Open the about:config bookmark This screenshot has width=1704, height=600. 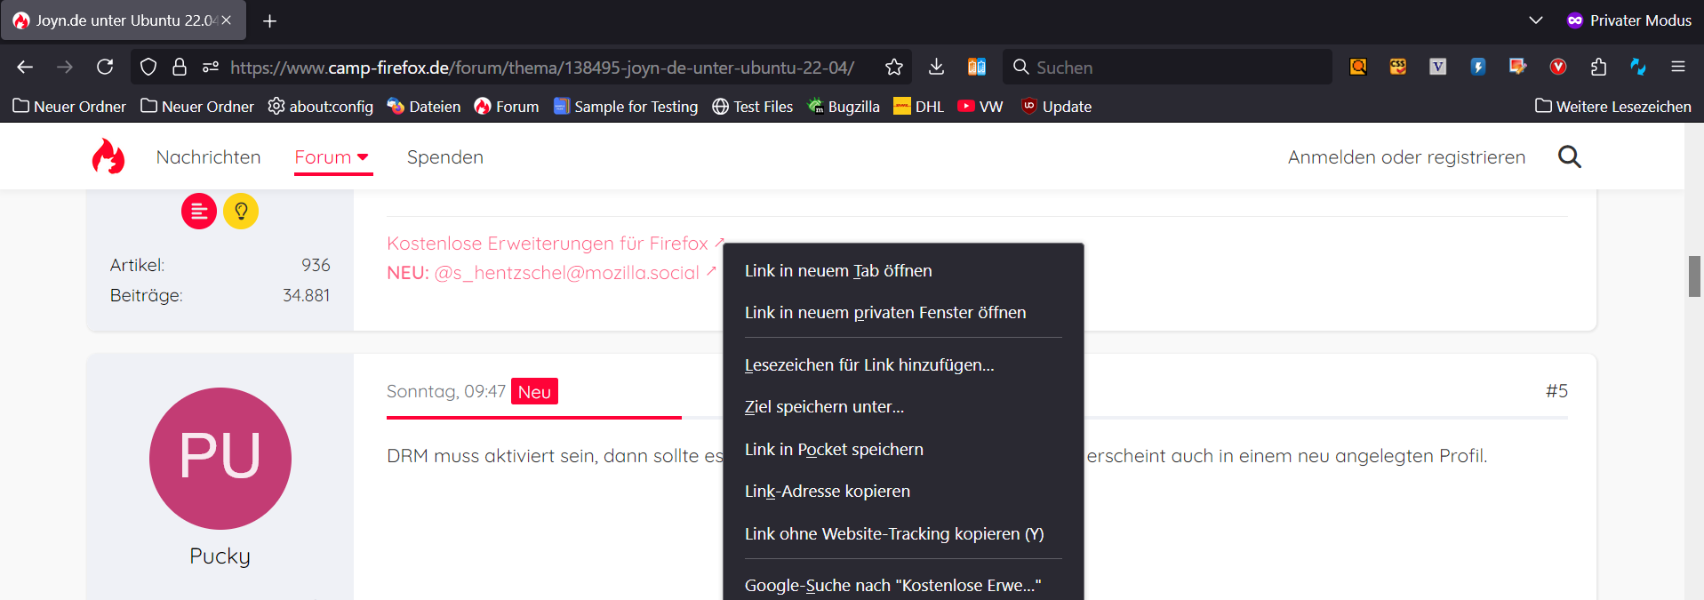(x=320, y=107)
